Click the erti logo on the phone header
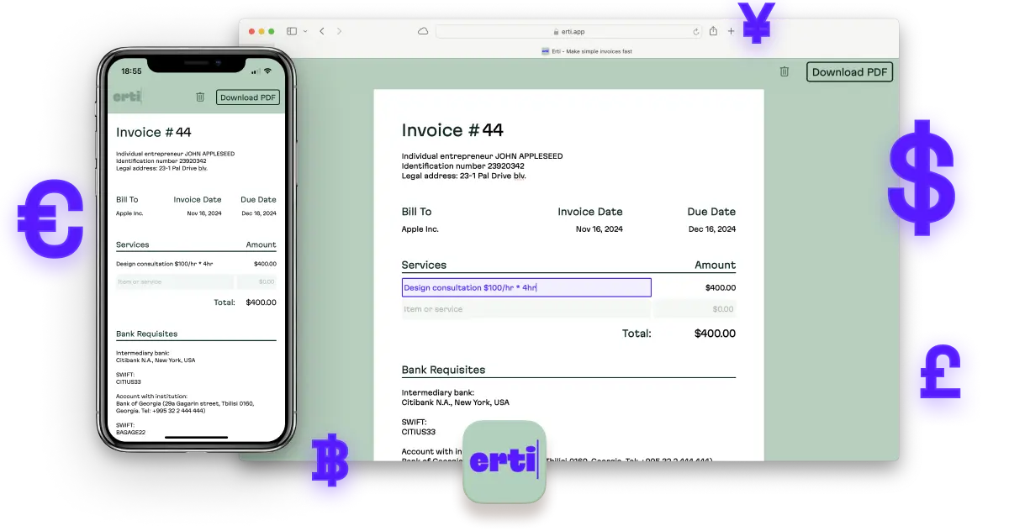 [x=128, y=97]
